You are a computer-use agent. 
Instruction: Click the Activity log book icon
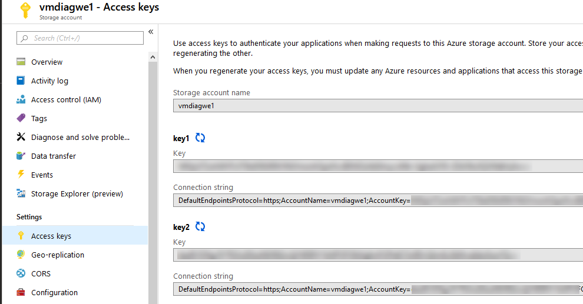(x=21, y=81)
